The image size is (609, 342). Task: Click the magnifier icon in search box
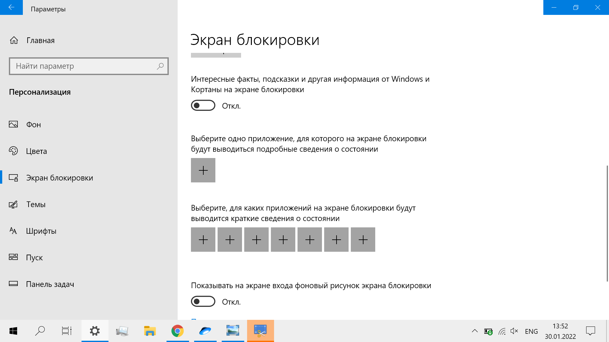[160, 66]
